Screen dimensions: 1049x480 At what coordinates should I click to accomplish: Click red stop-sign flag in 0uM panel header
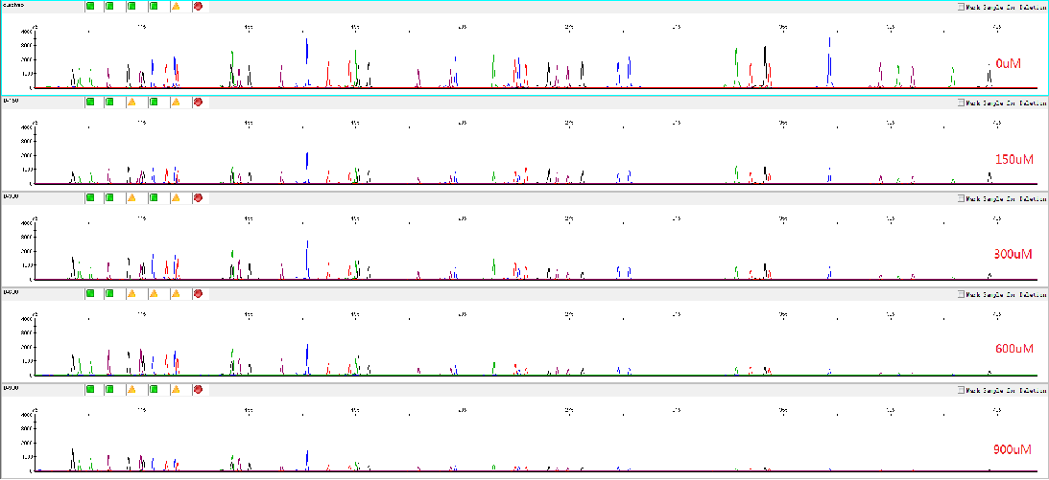coord(198,7)
